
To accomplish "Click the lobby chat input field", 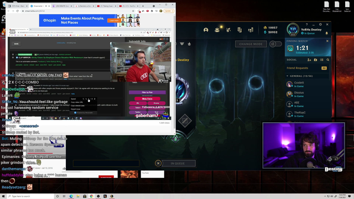I will click(x=106, y=163).
